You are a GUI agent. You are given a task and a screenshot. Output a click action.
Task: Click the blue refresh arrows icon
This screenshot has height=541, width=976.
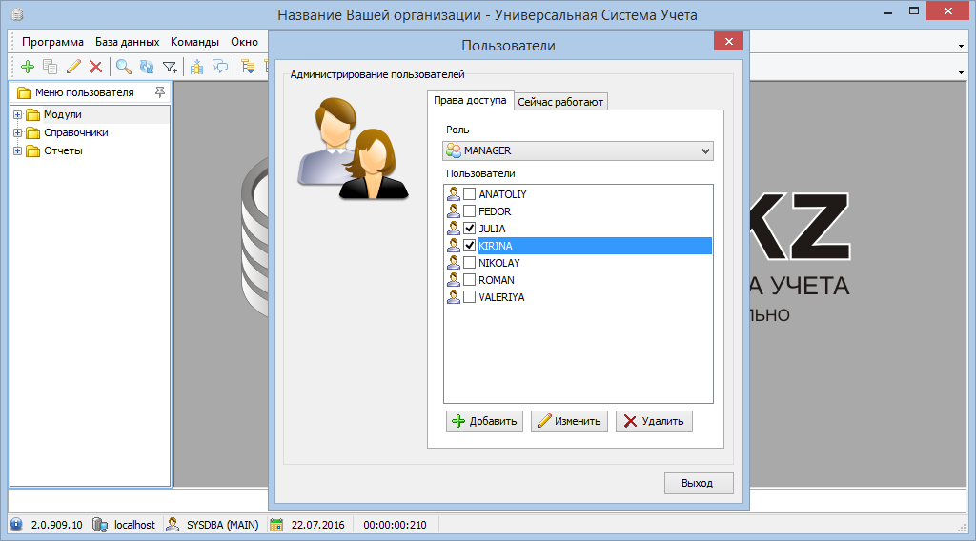(x=147, y=67)
